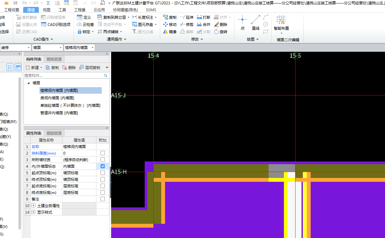Expand 土建业务属性 property group
Image resolution: width=385 pixels, height=238 pixels.
(33, 206)
